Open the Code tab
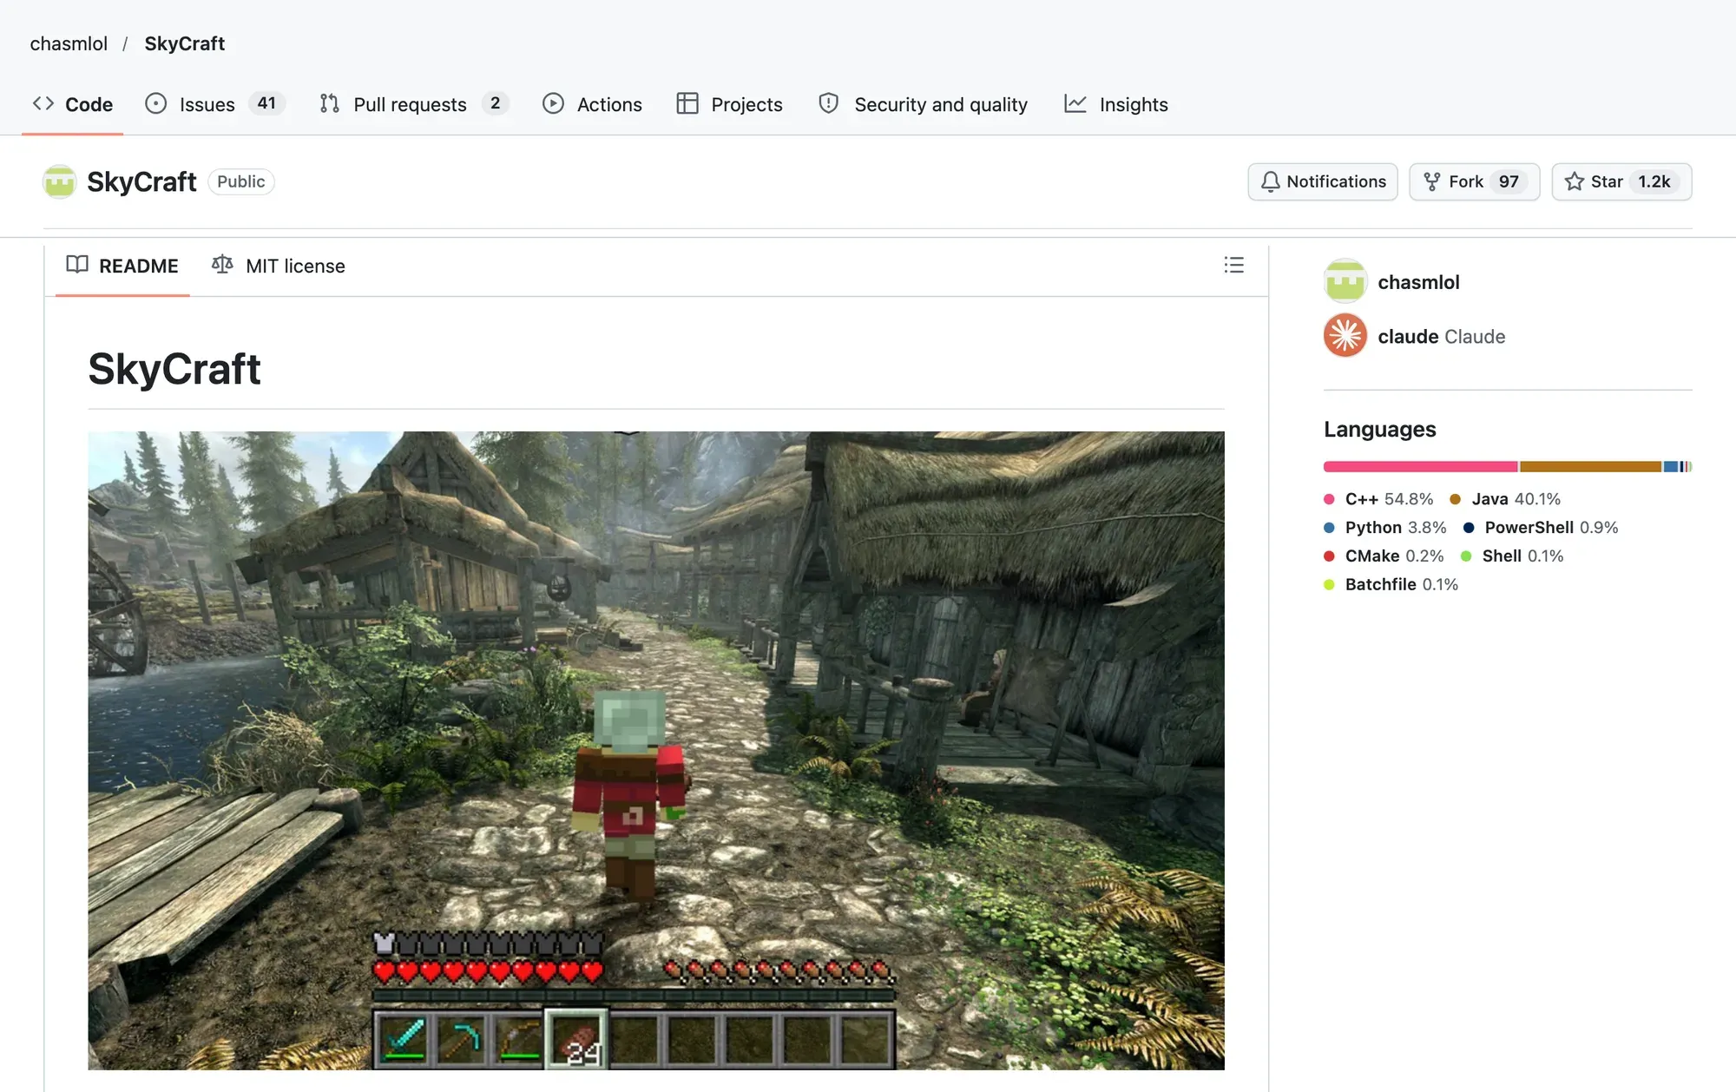The width and height of the screenshot is (1736, 1092). [x=73, y=104]
